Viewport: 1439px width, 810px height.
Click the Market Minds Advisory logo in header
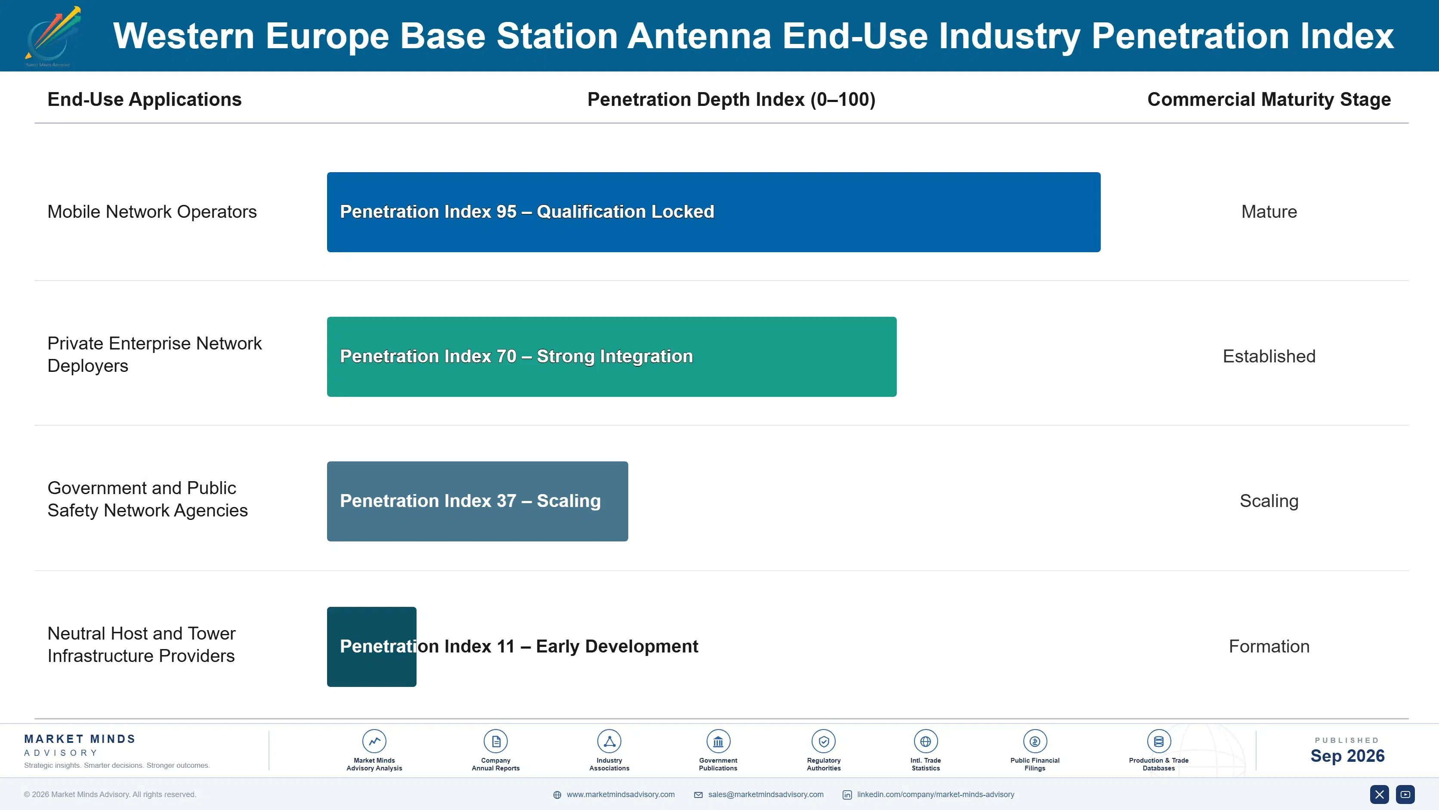52,36
